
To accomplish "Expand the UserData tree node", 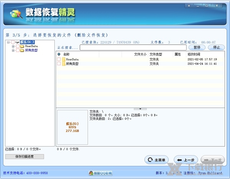I will [x=13, y=46].
